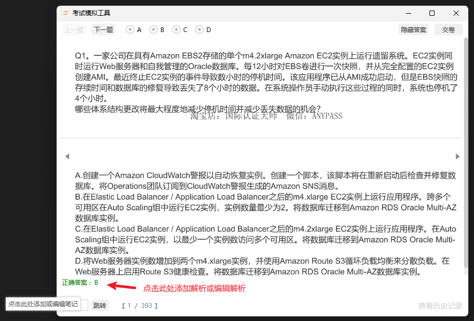Click the 考试模拟工具 app icon in title bar
This screenshot has height=321, width=474.
click(x=65, y=13)
